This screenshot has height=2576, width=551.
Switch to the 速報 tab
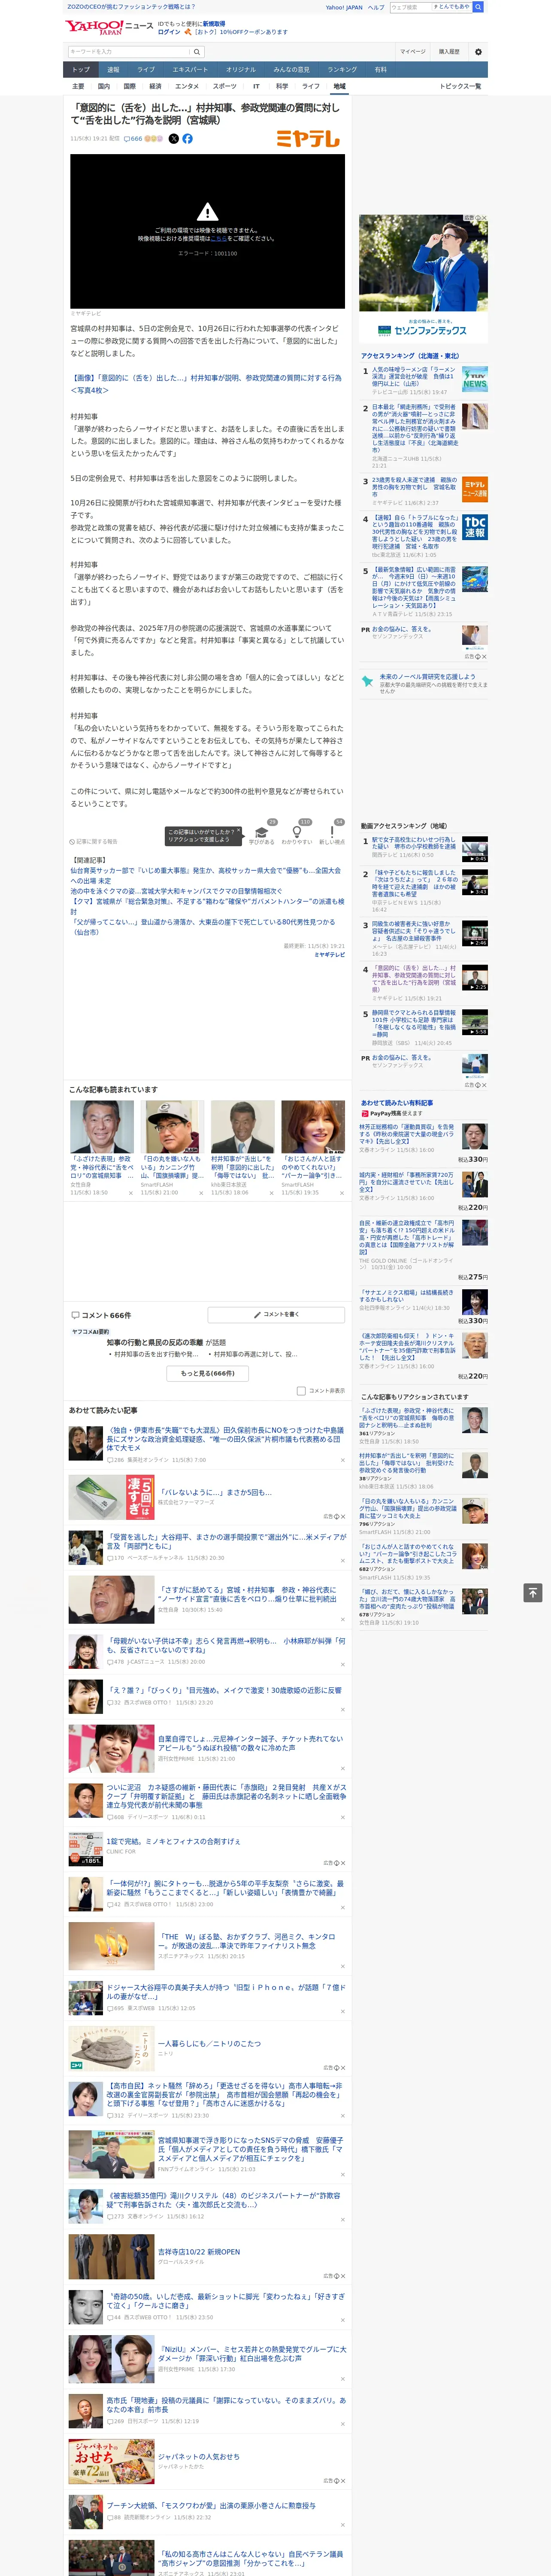tap(113, 69)
